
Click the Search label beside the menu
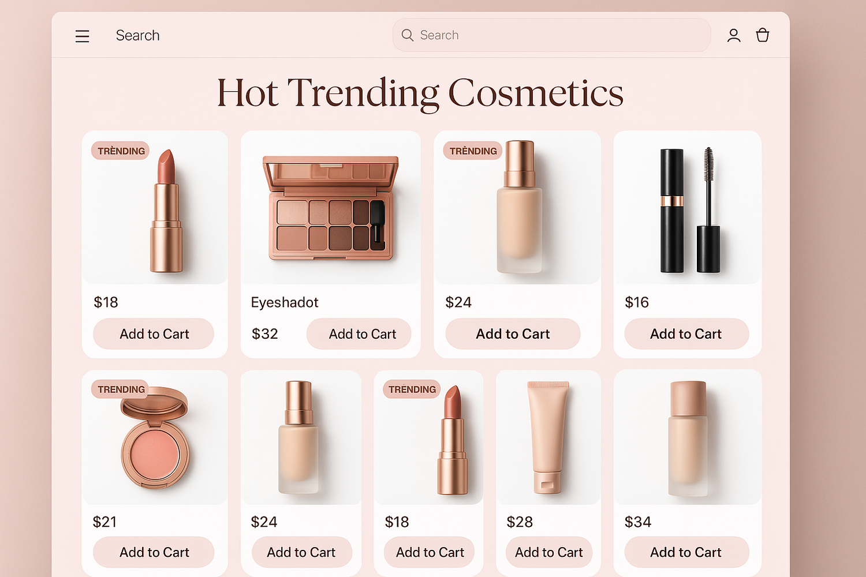click(137, 36)
